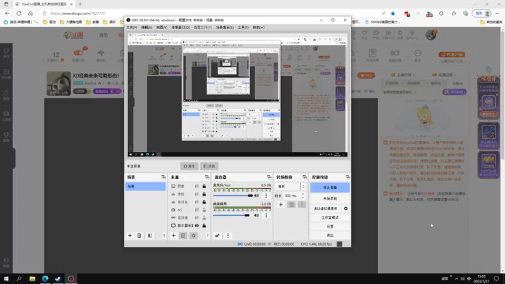
Task: Toggle visibility of the NS camera source
Action: click(197, 210)
